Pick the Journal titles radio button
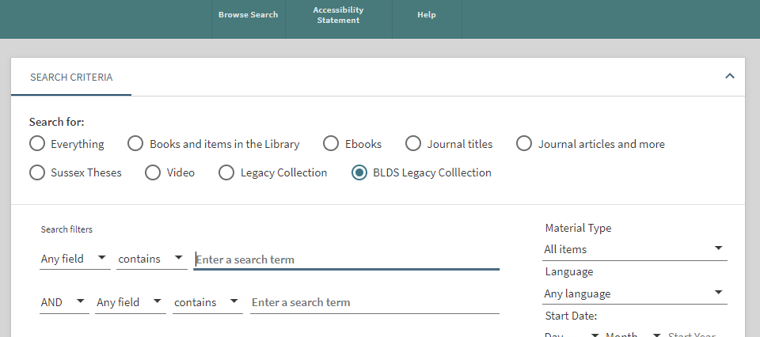 [413, 144]
